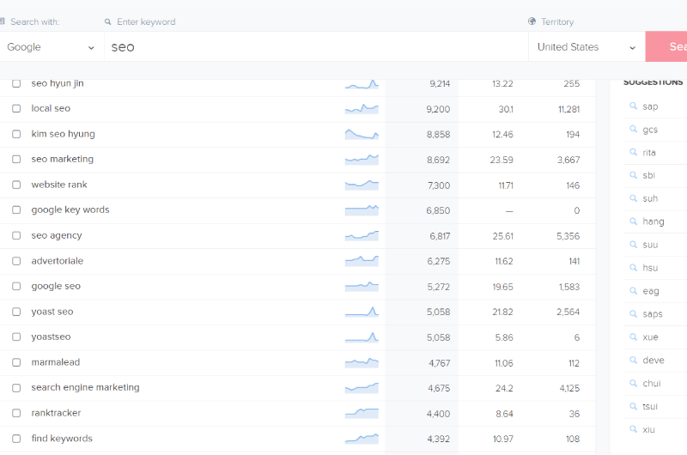
Task: Check the 'advertoriale' row checkbox
Action: 16,261
